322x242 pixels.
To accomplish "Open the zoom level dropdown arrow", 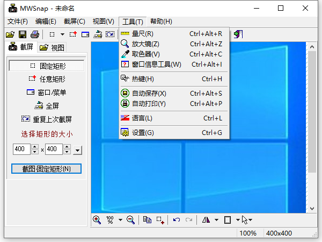I will coord(121,220).
